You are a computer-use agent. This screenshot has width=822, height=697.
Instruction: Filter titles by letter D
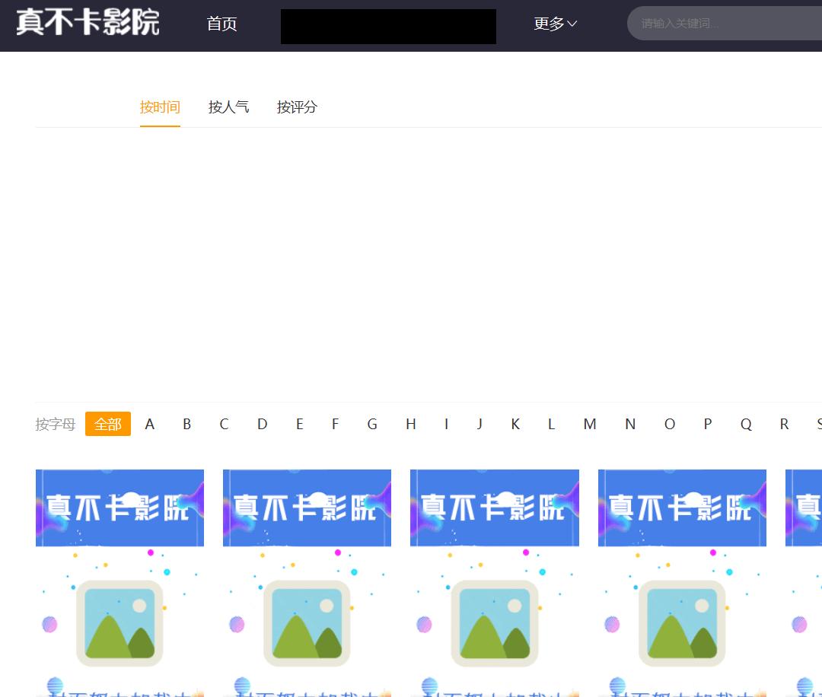pyautogui.click(x=261, y=424)
